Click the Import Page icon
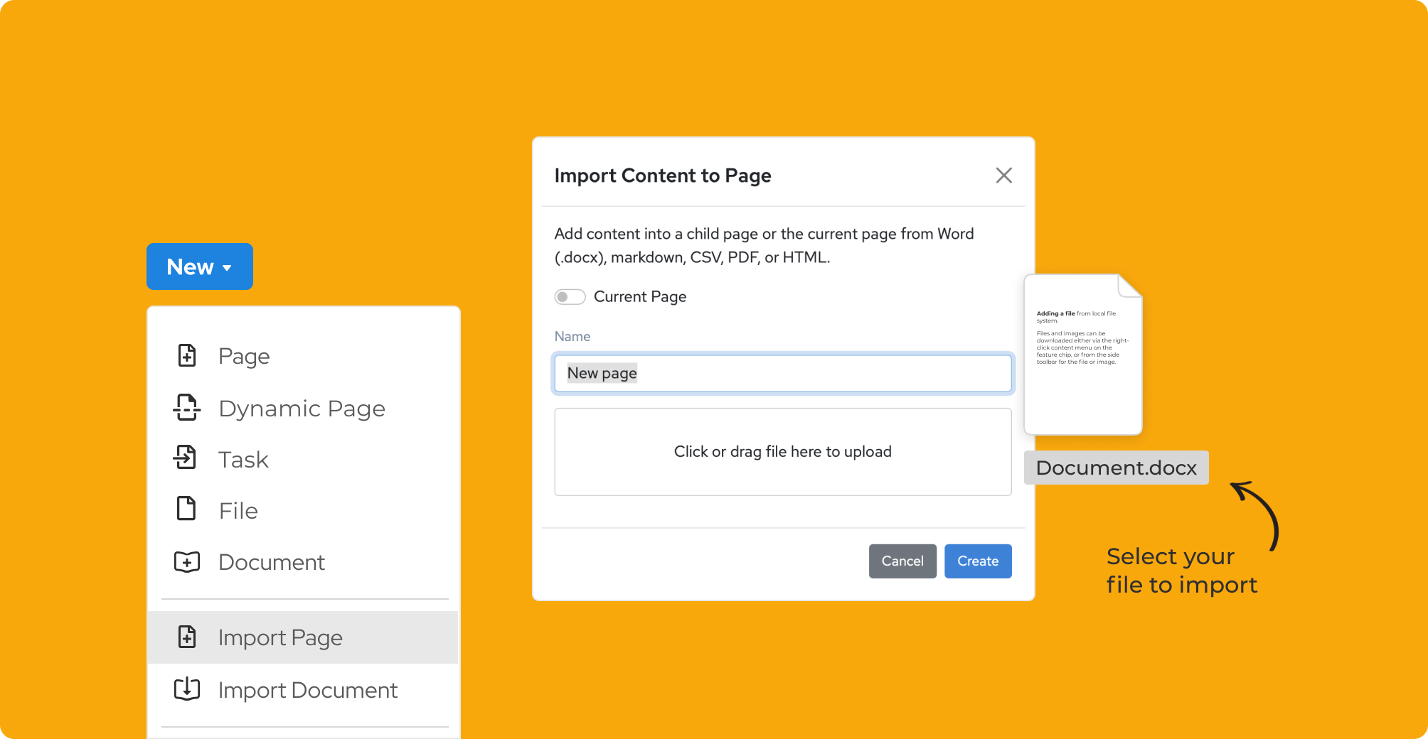Screen dimensions: 1428x739 coord(186,637)
